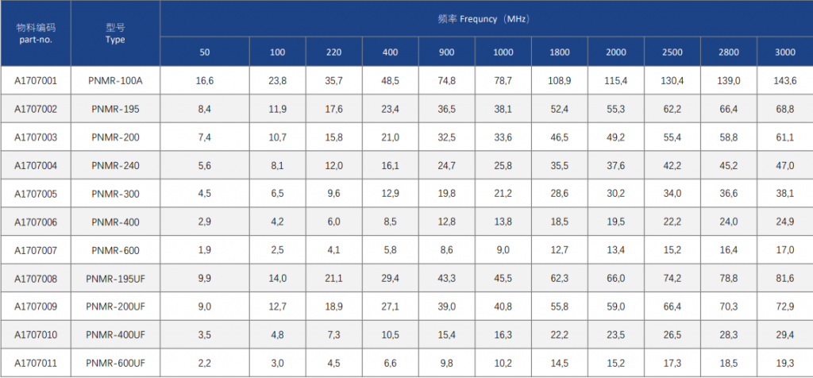Click the 1800 MHz column header
This screenshot has height=378, width=813.
(x=559, y=52)
